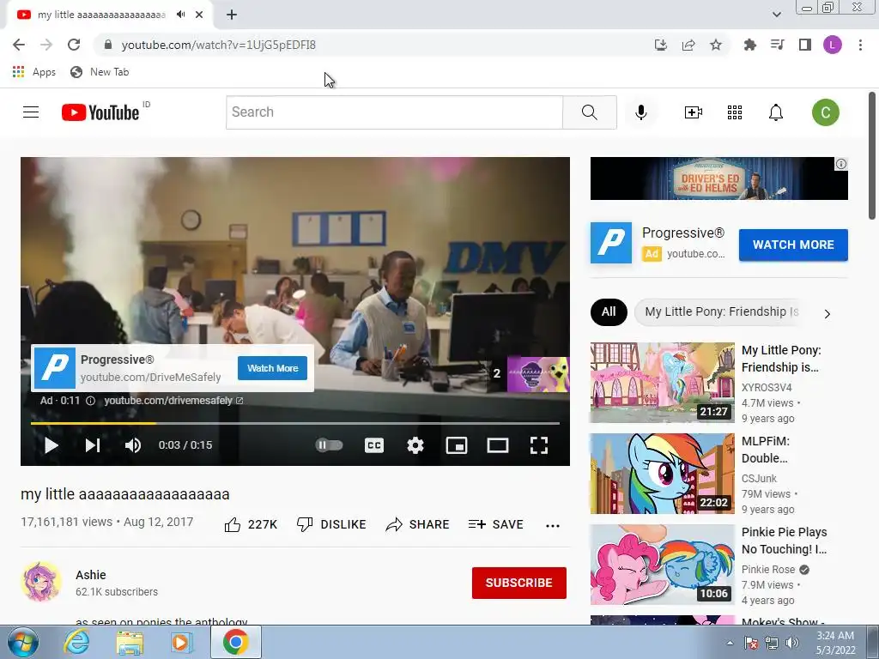
Task: Mute the tab via speaker icon
Action: coord(180,15)
